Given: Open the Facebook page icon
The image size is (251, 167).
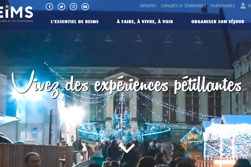Looking at the screenshot, I should click(x=49, y=7).
